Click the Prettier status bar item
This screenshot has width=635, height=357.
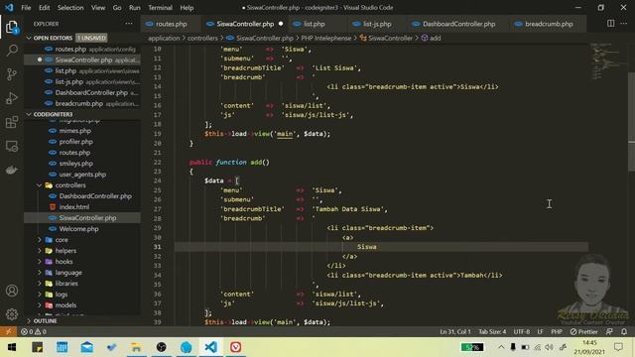tap(584, 331)
